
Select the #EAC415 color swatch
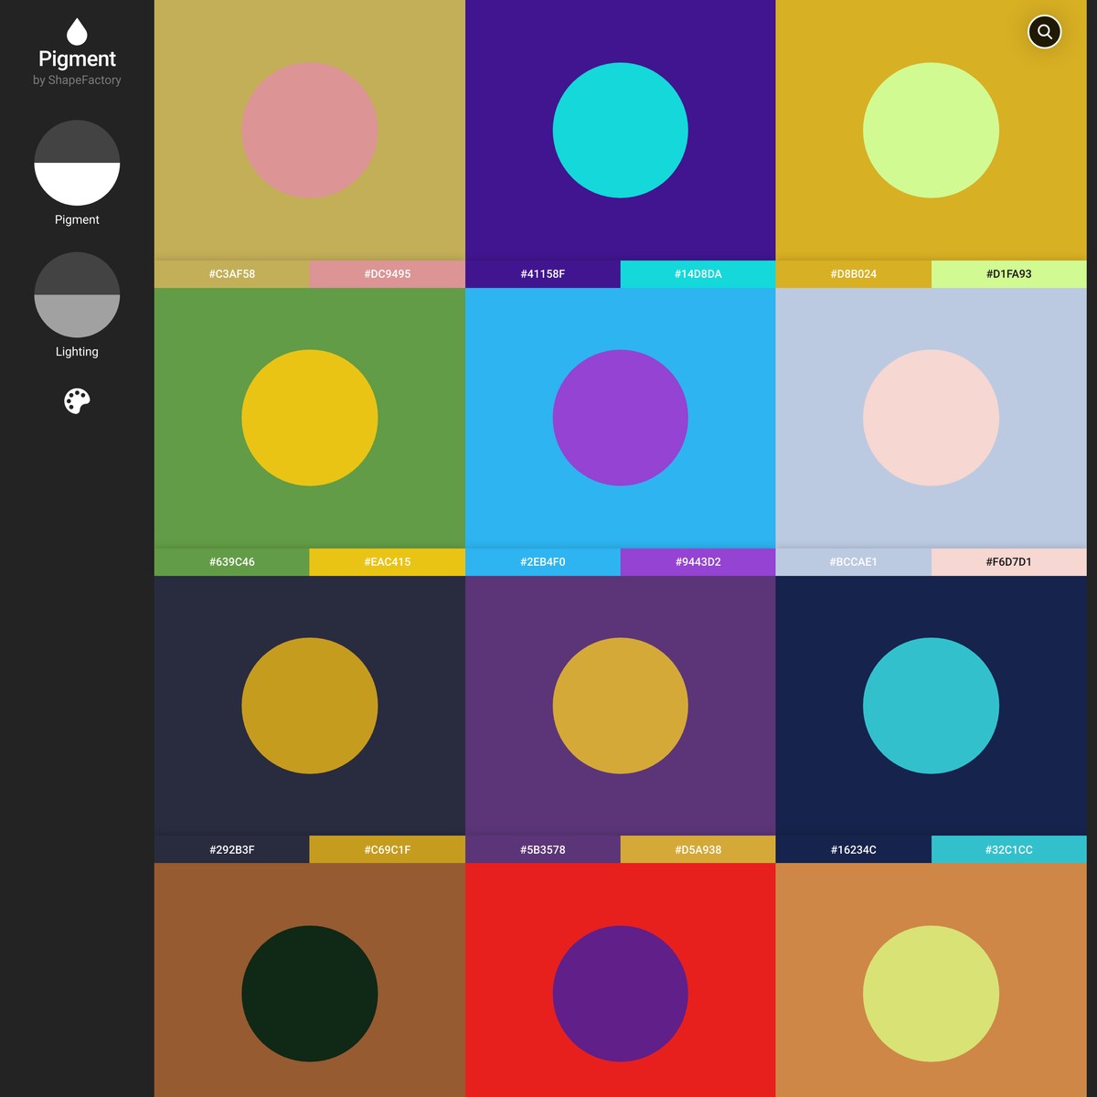pos(387,562)
